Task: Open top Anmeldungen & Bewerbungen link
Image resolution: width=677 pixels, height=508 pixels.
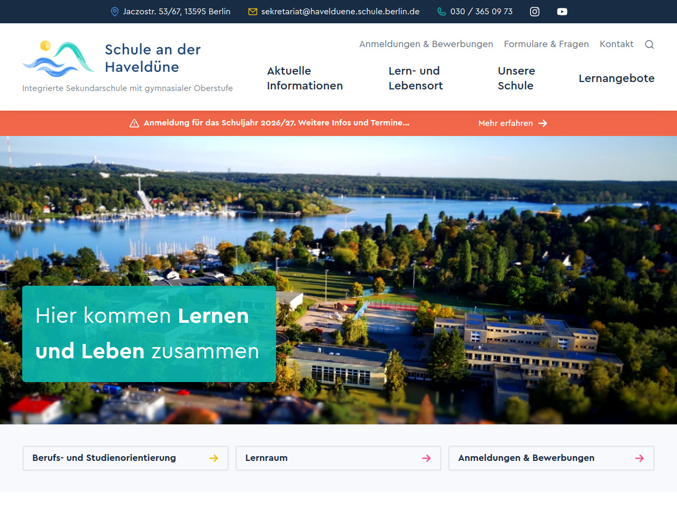Action: [x=426, y=44]
